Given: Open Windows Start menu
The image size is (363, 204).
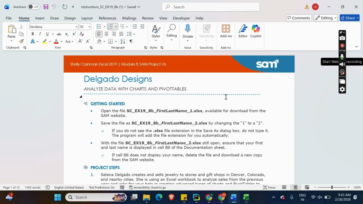Looking at the screenshot, I should 58,197.
